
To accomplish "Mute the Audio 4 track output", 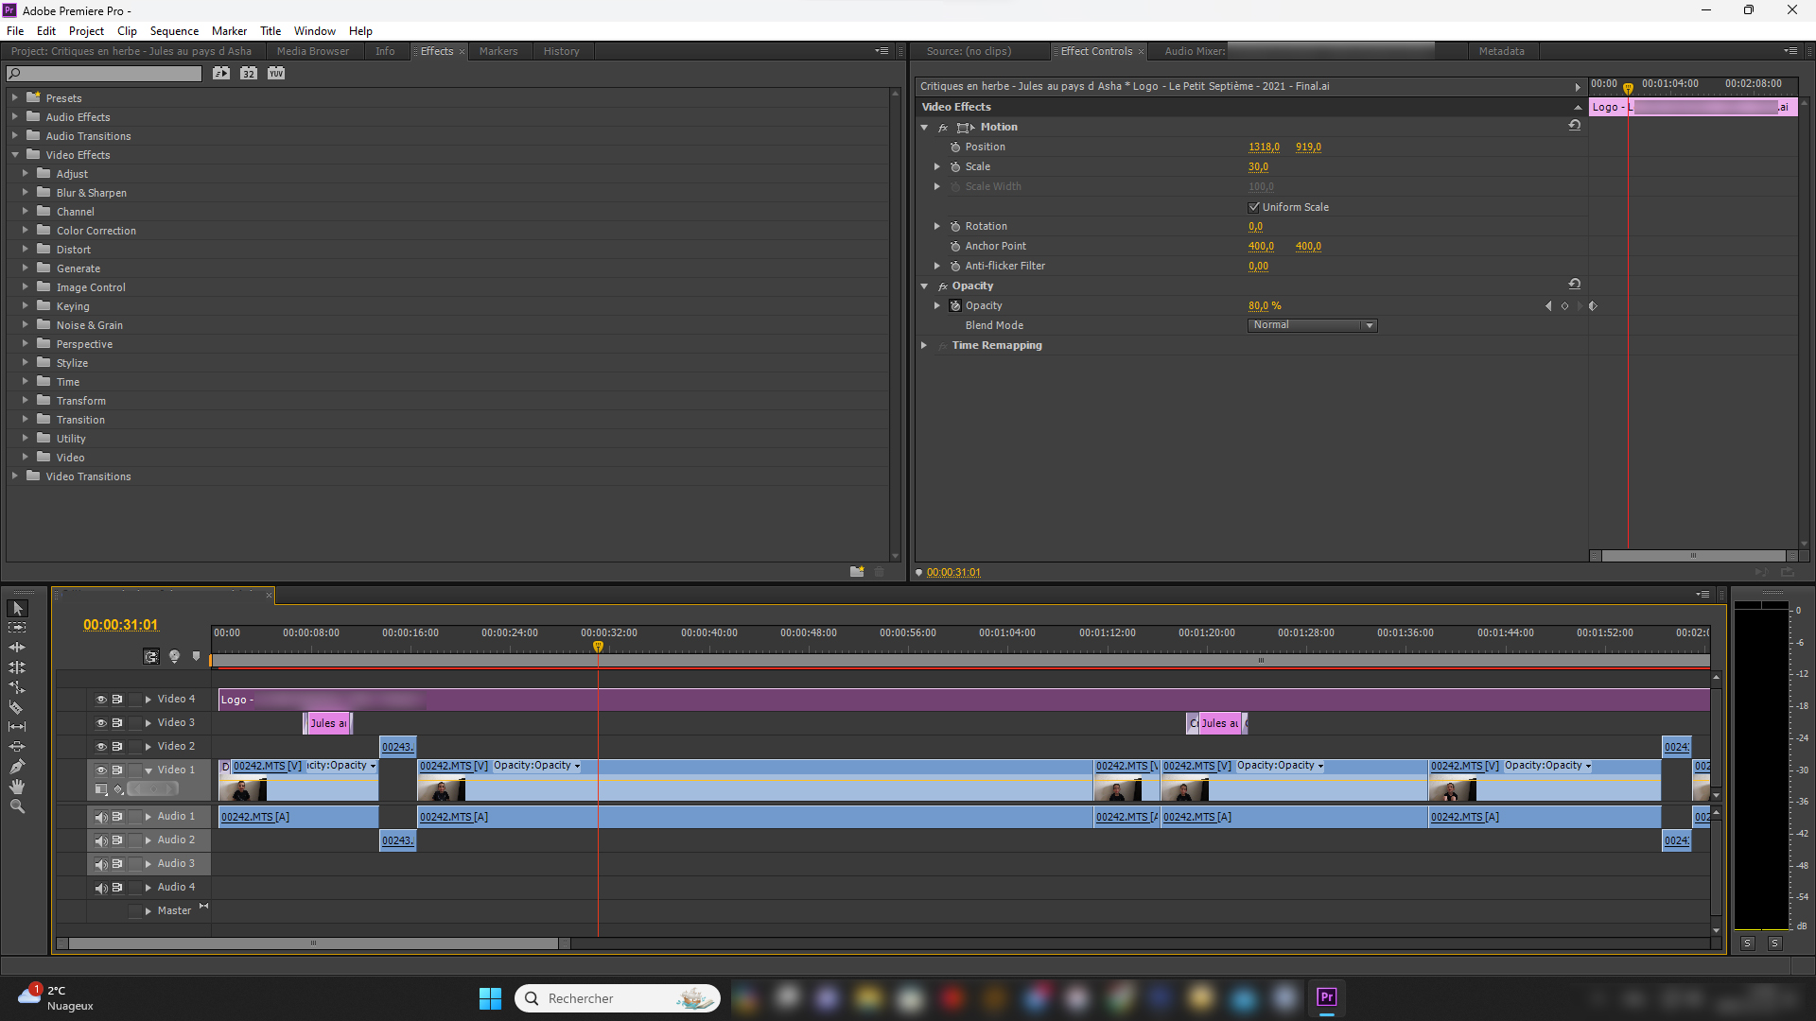I will click(101, 888).
